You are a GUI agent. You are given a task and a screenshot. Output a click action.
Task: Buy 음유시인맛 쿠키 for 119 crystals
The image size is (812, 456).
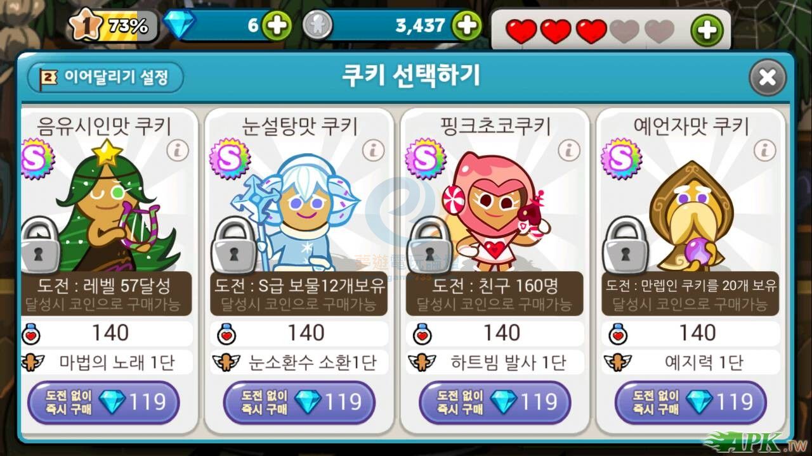104,402
